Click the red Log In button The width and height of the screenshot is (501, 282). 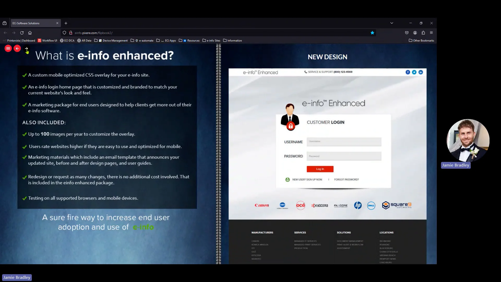click(x=320, y=169)
